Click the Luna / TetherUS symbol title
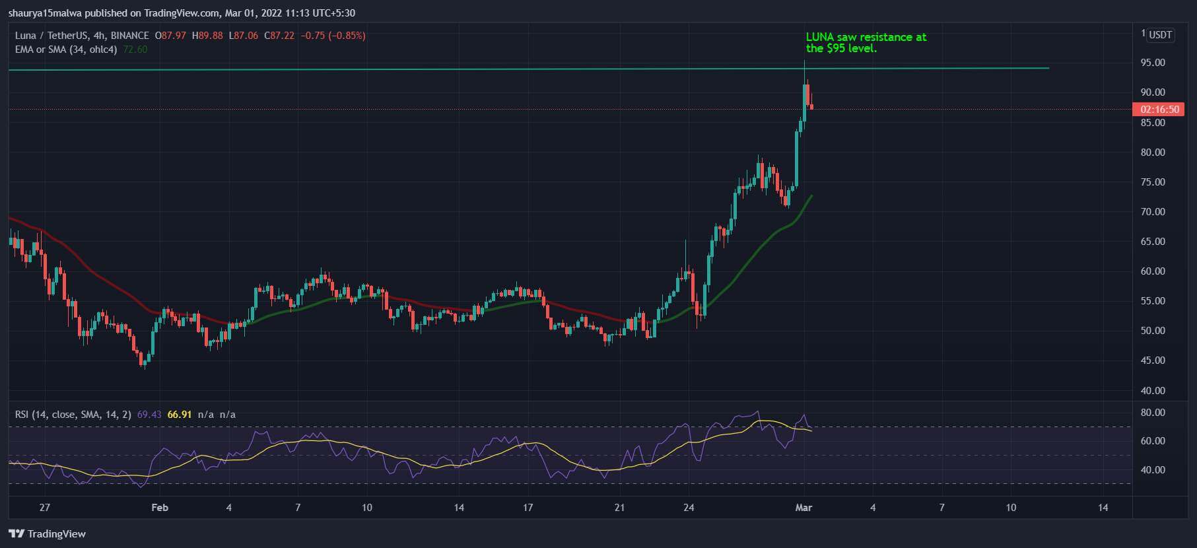The width and height of the screenshot is (1197, 548). pos(51,36)
